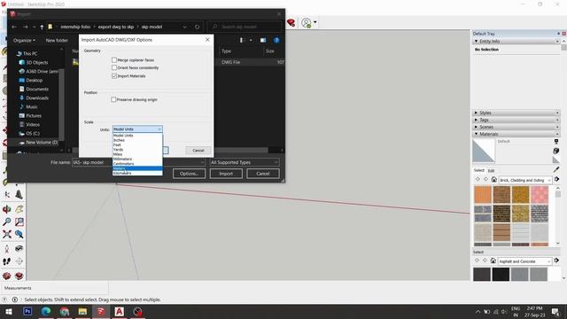Expand the Scenes tray panel
Screen dimensions: 567x319
[516, 127]
